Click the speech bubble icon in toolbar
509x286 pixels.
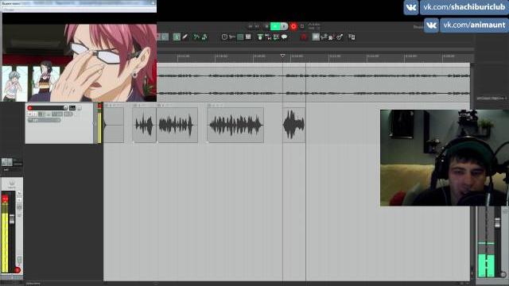285,37
